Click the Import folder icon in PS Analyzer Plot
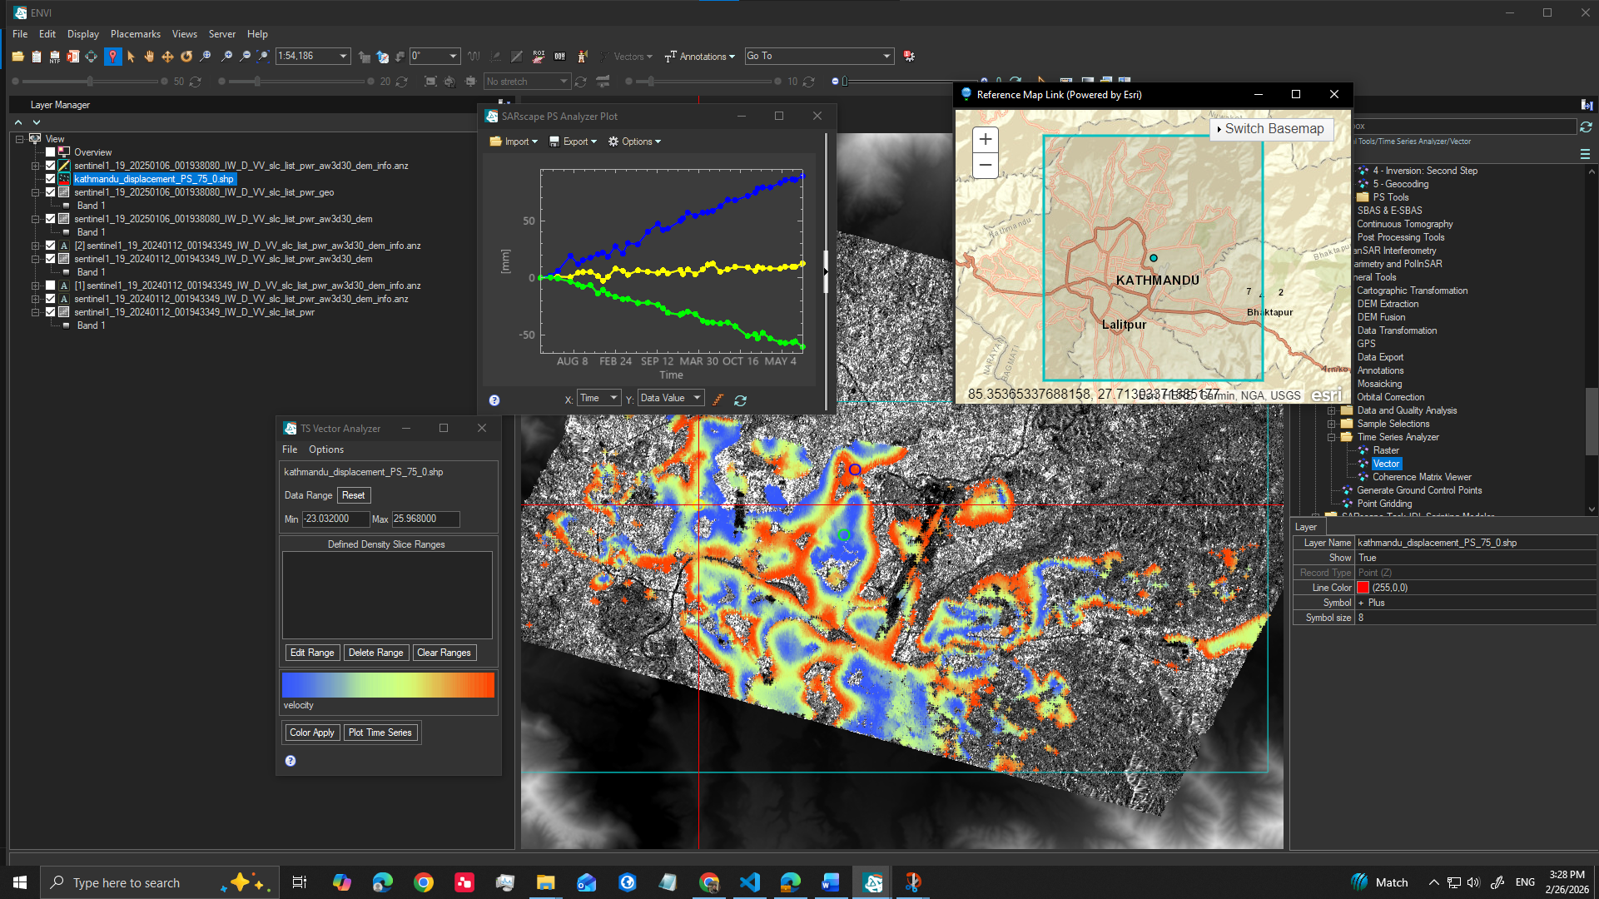The width and height of the screenshot is (1599, 899). (x=496, y=142)
